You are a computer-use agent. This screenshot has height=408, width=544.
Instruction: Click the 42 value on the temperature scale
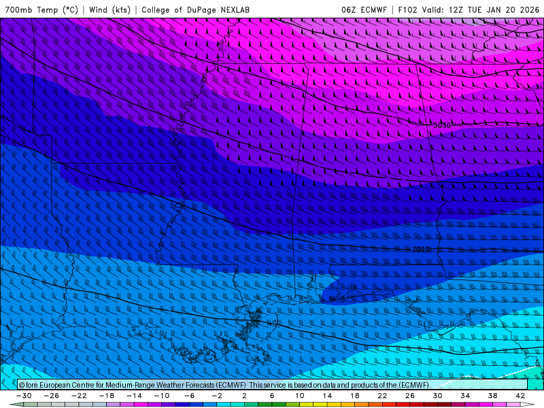click(x=520, y=396)
